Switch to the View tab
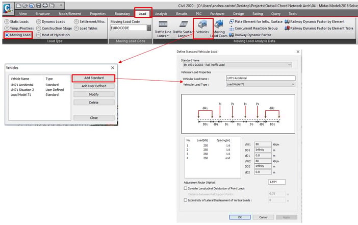The image size is (358, 225). [23, 14]
